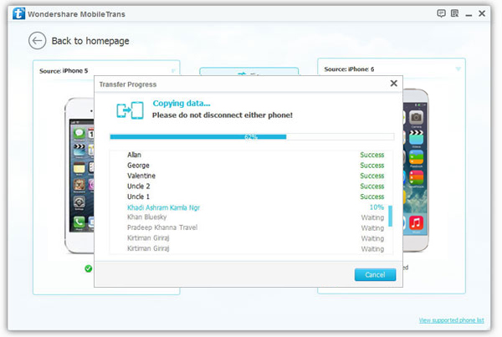Open View supported phone list link
Viewport: 502px width, 337px height.
tap(452, 320)
